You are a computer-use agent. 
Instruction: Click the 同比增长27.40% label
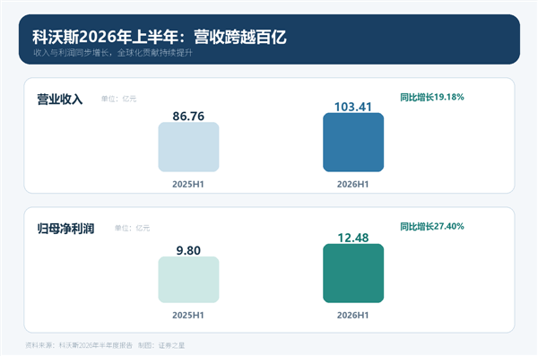pyautogui.click(x=432, y=227)
